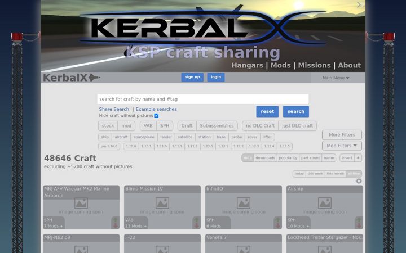
Task: Expand mods list on MRJ-AFV Waegar card
Action: [x=54, y=226]
